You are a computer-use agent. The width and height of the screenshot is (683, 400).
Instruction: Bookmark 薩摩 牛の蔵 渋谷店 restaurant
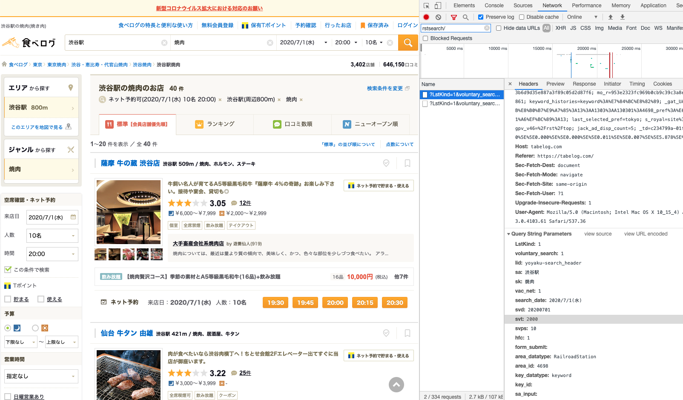[408, 163]
